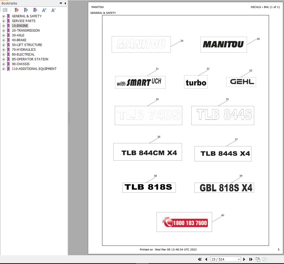Expand the 10-ENGINE bookmark node
Image resolution: width=284 pixels, height=264 pixels.
coord(3,26)
